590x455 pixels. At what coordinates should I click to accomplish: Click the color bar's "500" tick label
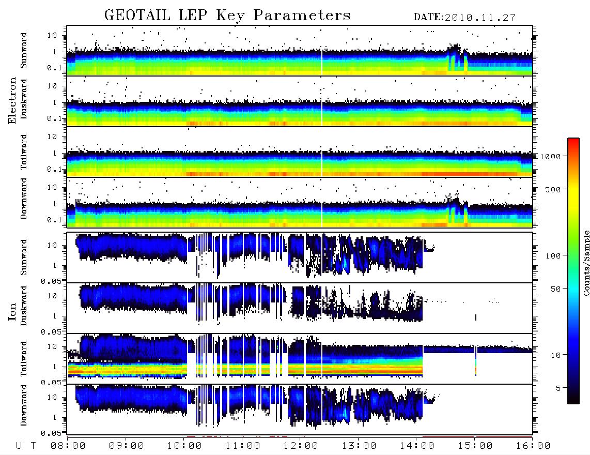[x=553, y=189]
